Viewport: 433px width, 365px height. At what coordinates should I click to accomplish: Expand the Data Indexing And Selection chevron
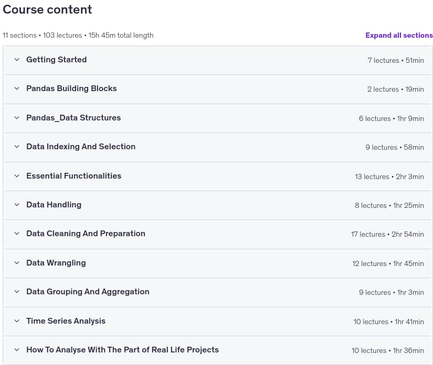click(17, 147)
